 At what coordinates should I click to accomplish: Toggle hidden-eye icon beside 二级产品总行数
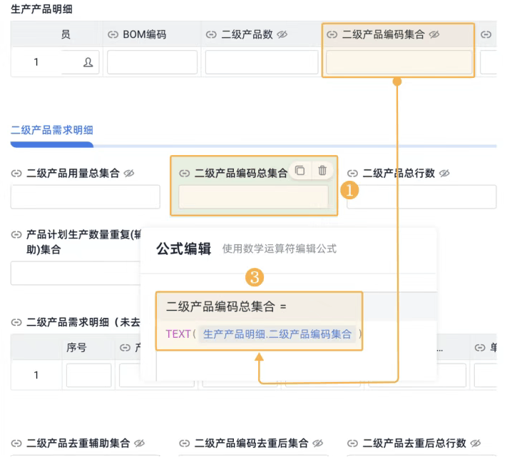[444, 174]
